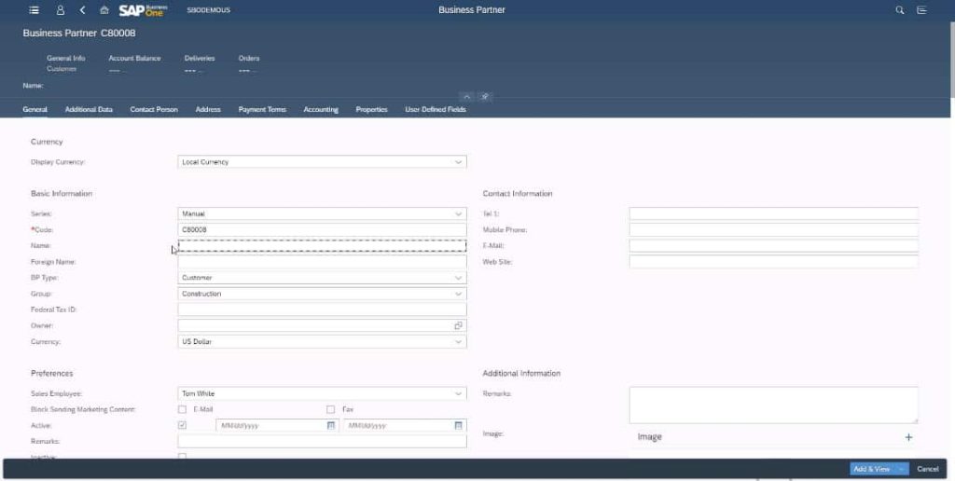Switch to the Additional Data tab
This screenshot has height=481, width=955.
tap(89, 110)
